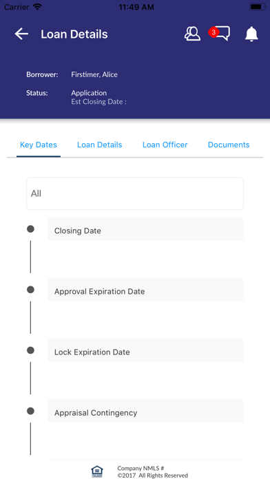270x479 pixels.
Task: Open Approval Expiration Date entry
Action: 145,290
